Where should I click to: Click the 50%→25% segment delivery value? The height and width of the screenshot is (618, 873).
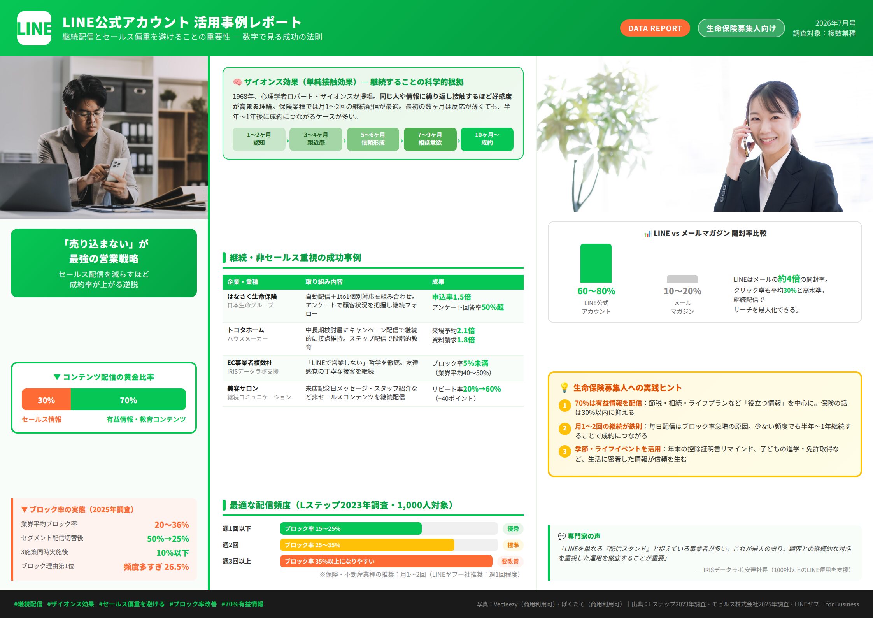coord(168,539)
